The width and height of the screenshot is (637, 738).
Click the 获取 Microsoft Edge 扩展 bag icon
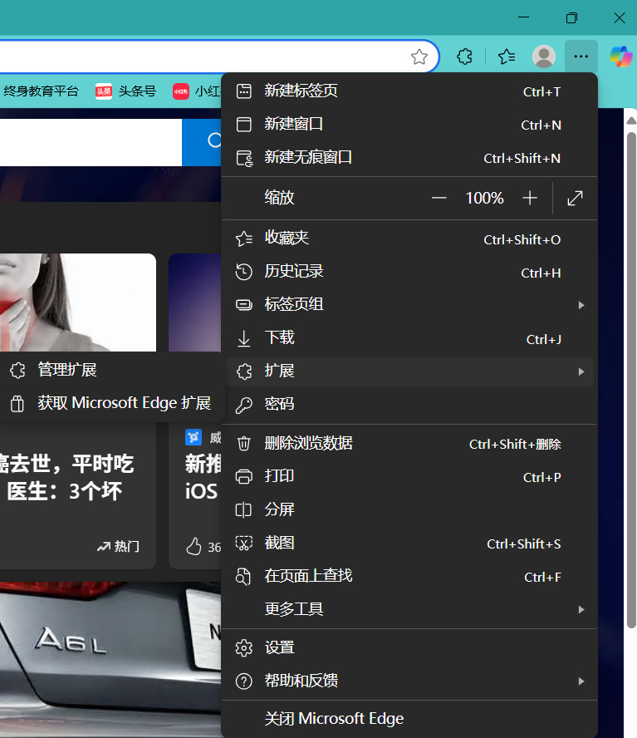point(17,403)
